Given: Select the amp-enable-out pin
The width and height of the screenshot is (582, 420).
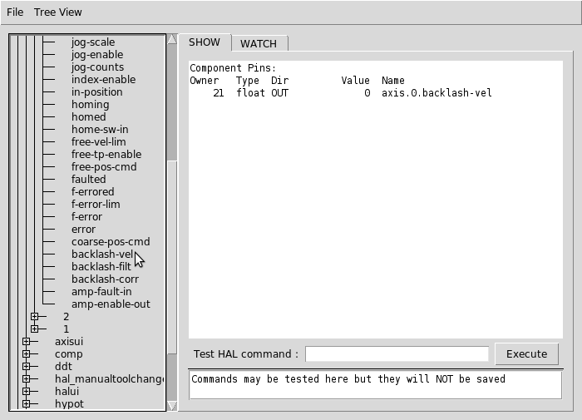Looking at the screenshot, I should coord(111,304).
